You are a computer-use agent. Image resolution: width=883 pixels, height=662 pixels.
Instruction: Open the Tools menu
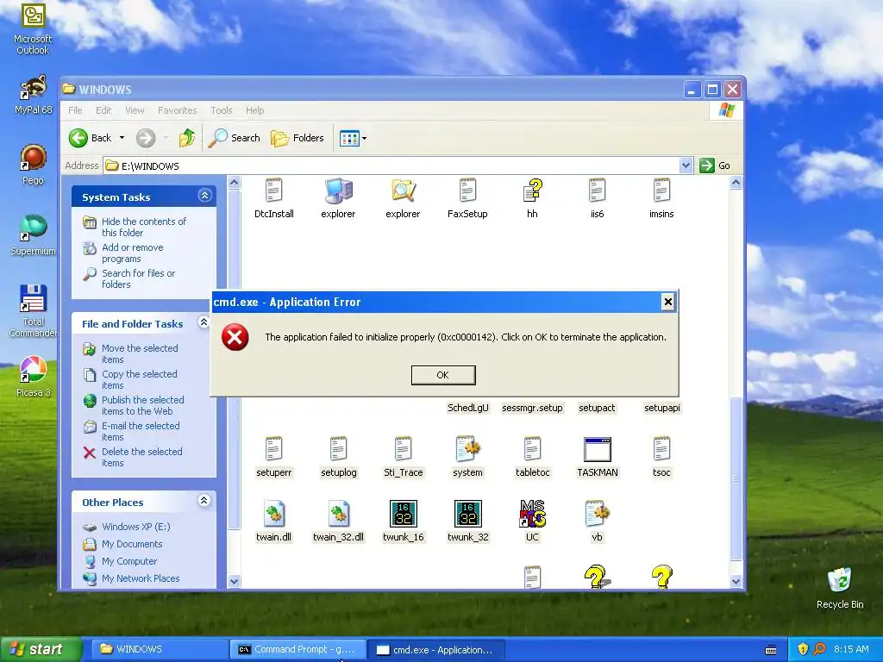click(x=222, y=110)
